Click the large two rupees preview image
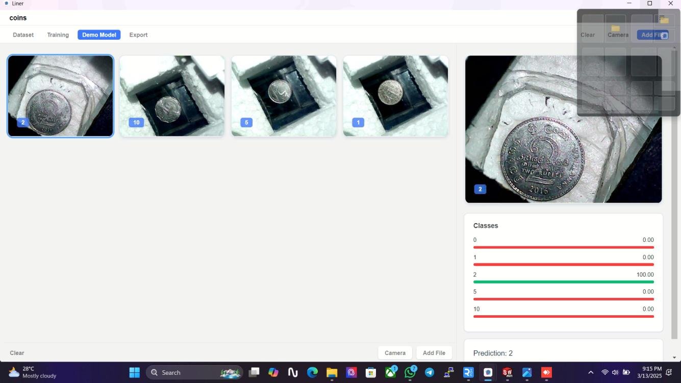 coord(563,129)
